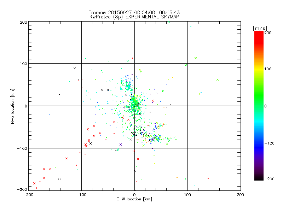Pick the black bottom section of the colorbar
283x212 pixels.
click(259, 178)
